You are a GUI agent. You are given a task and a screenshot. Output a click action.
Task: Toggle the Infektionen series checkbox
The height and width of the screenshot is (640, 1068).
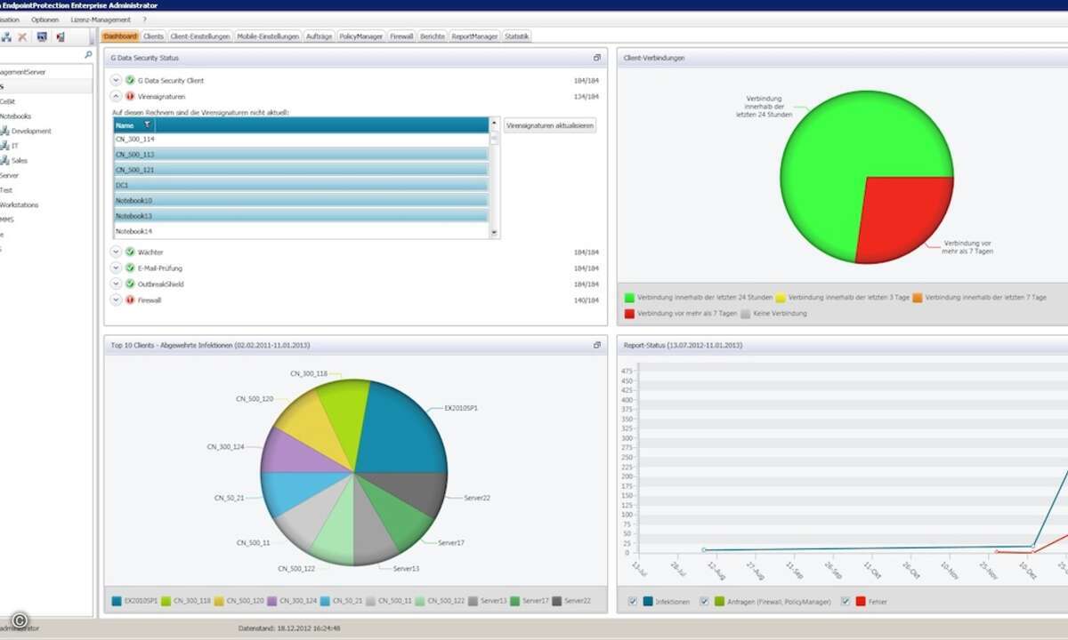632,602
